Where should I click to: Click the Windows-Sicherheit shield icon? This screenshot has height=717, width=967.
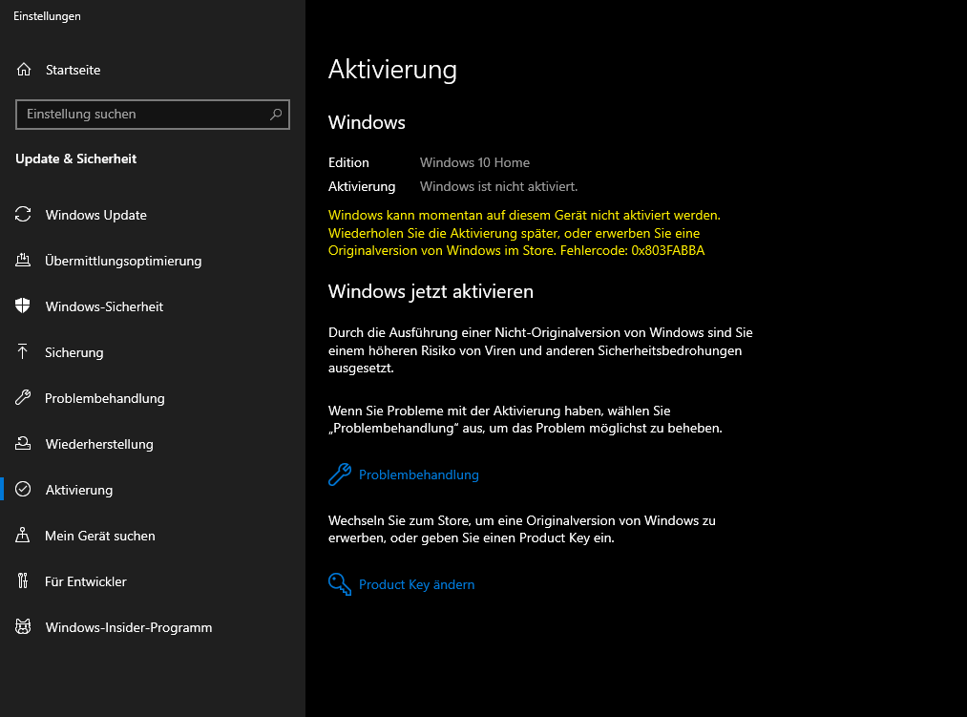point(23,306)
